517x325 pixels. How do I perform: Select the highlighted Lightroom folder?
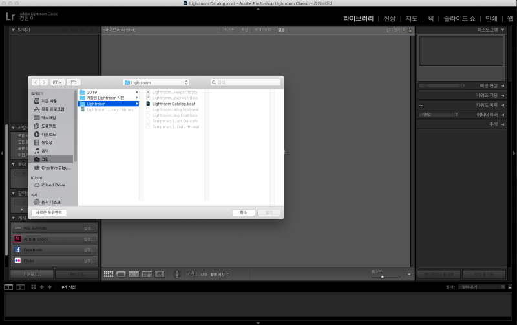tap(109, 104)
